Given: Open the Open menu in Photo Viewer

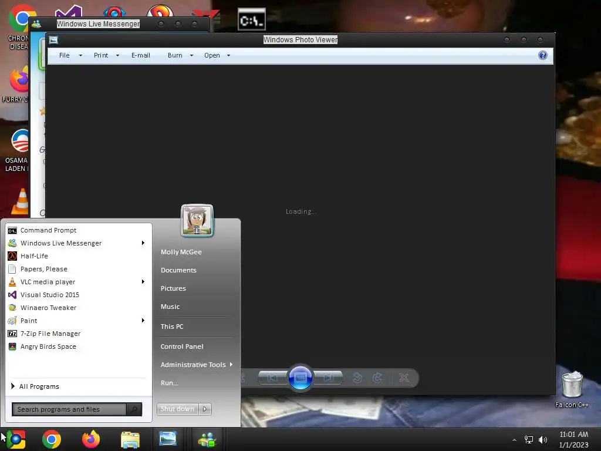Looking at the screenshot, I should point(217,56).
